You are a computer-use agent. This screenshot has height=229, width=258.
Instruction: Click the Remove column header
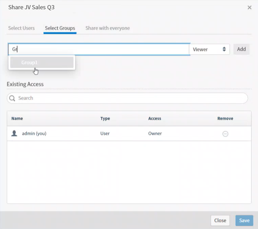225,118
